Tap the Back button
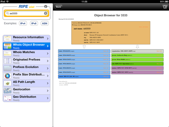This screenshot has width=169, height=127. [58, 7]
